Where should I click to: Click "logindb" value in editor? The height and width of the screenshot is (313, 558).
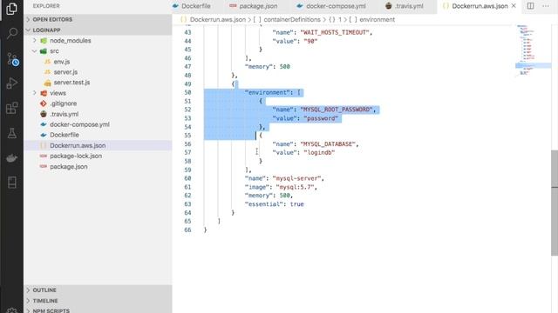pos(319,153)
